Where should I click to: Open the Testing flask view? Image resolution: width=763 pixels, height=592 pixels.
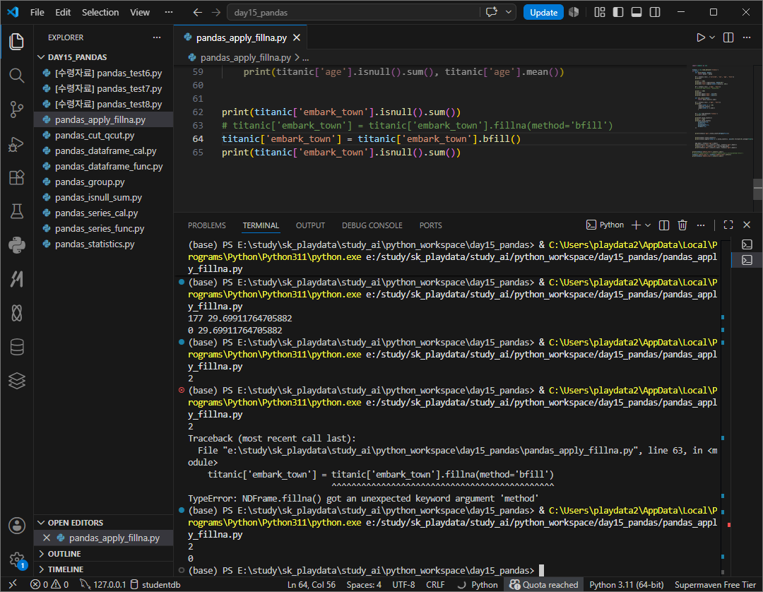(16, 211)
